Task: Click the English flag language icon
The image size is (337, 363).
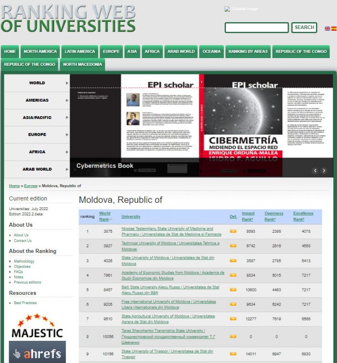Action: pyautogui.click(x=327, y=28)
